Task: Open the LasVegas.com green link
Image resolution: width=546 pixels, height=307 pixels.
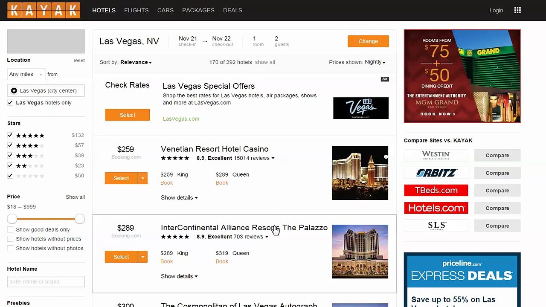Action: [x=181, y=119]
